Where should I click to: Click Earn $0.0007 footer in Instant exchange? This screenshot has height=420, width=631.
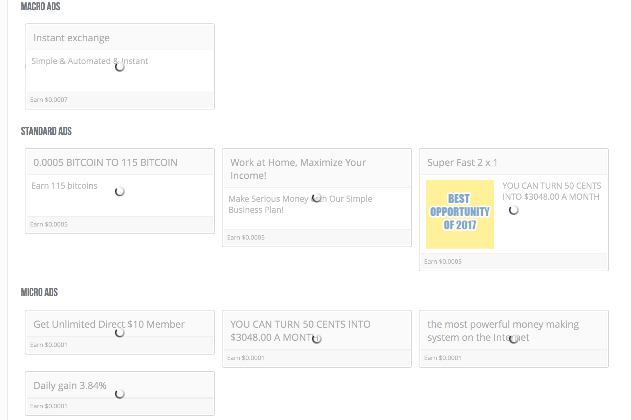coord(49,100)
